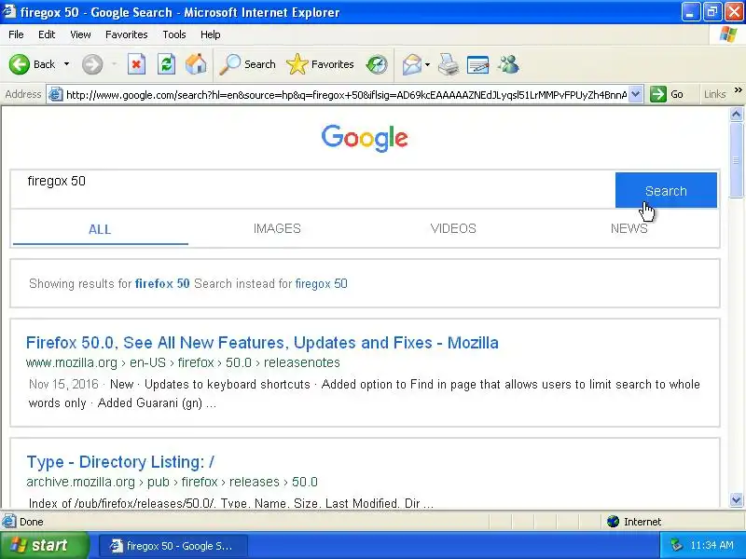Expand the address bar dropdown arrow
The image size is (746, 559).
636,94
